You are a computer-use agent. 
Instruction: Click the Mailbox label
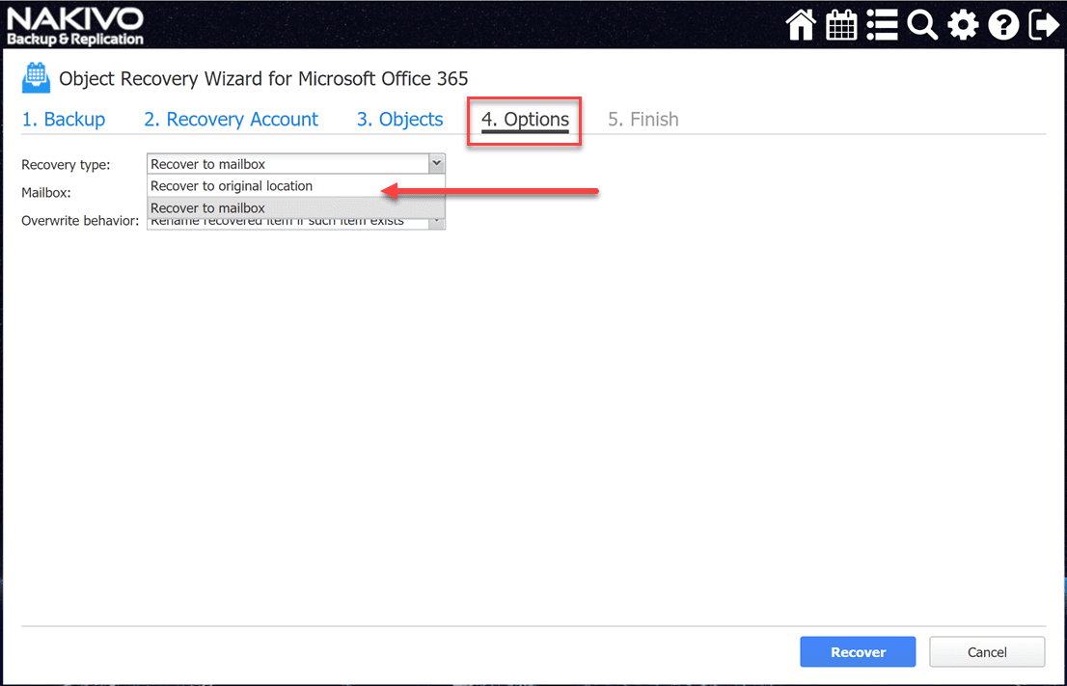coord(46,193)
